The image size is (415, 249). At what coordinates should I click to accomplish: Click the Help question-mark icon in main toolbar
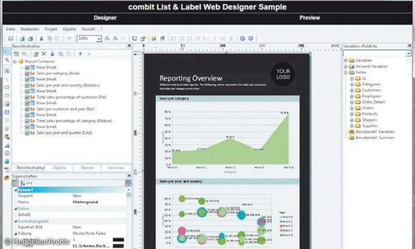(x=242, y=39)
